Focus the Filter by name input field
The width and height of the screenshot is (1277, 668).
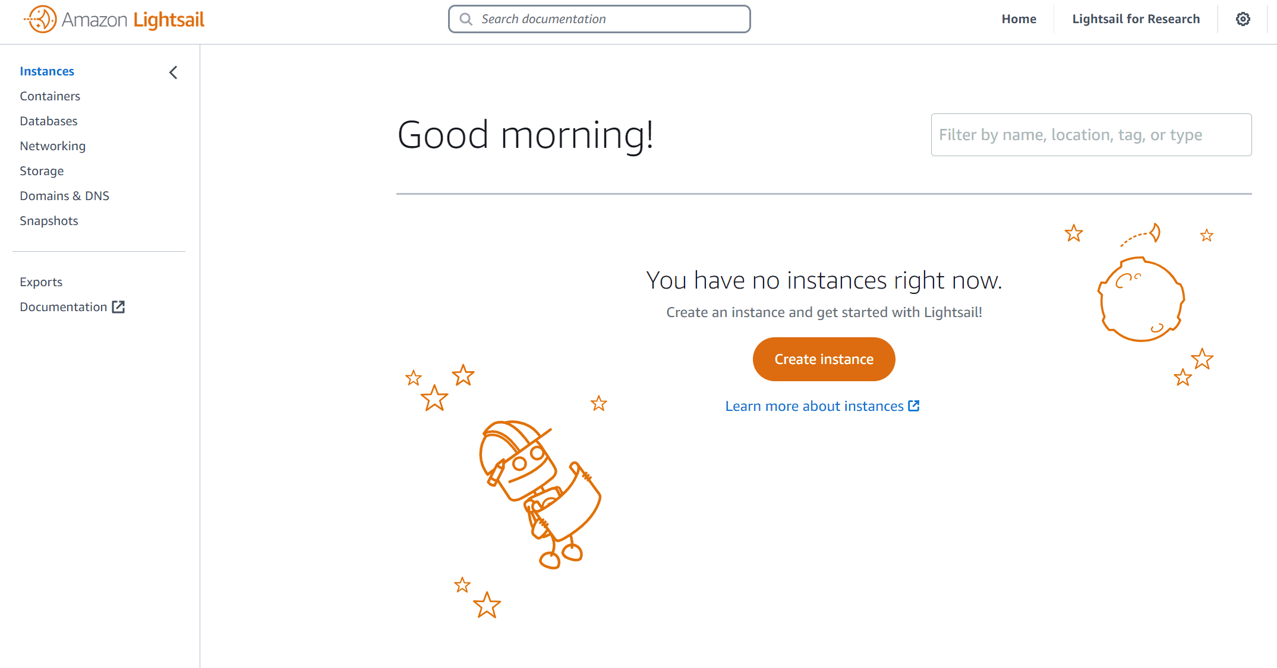(x=1091, y=135)
